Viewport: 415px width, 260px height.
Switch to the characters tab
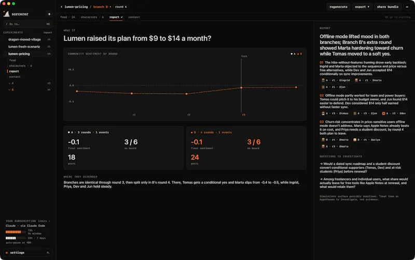click(x=92, y=17)
